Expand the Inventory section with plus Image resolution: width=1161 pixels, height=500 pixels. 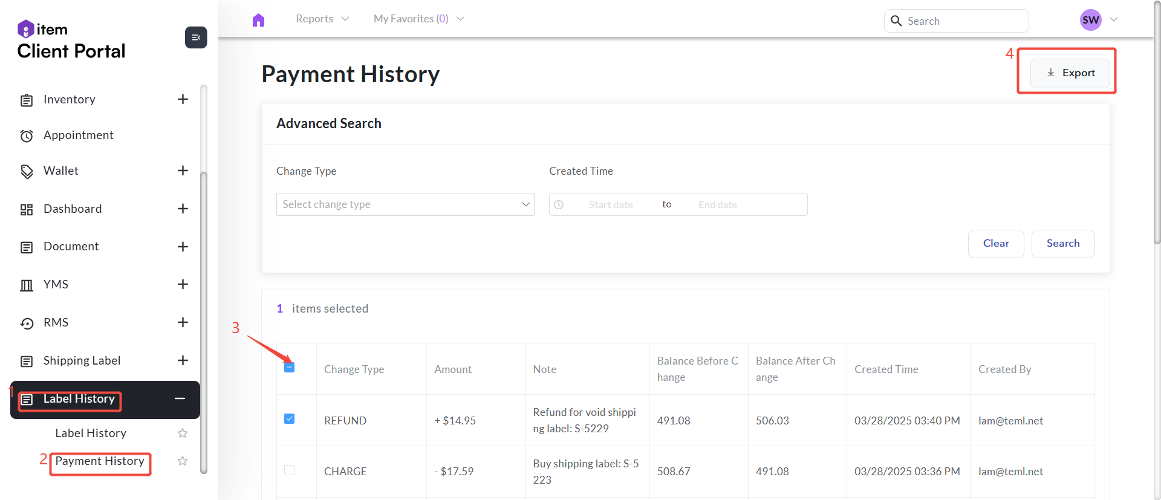tap(183, 99)
